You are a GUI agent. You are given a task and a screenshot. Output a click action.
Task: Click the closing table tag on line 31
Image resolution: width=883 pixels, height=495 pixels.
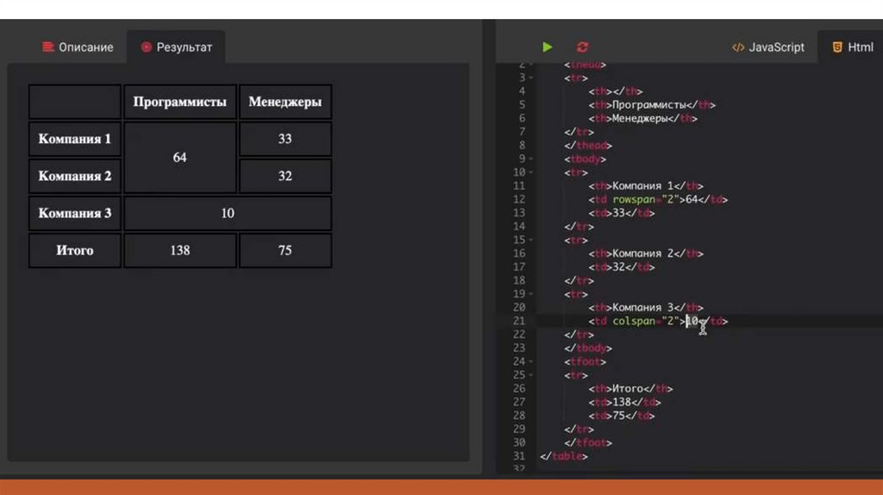[x=563, y=455]
